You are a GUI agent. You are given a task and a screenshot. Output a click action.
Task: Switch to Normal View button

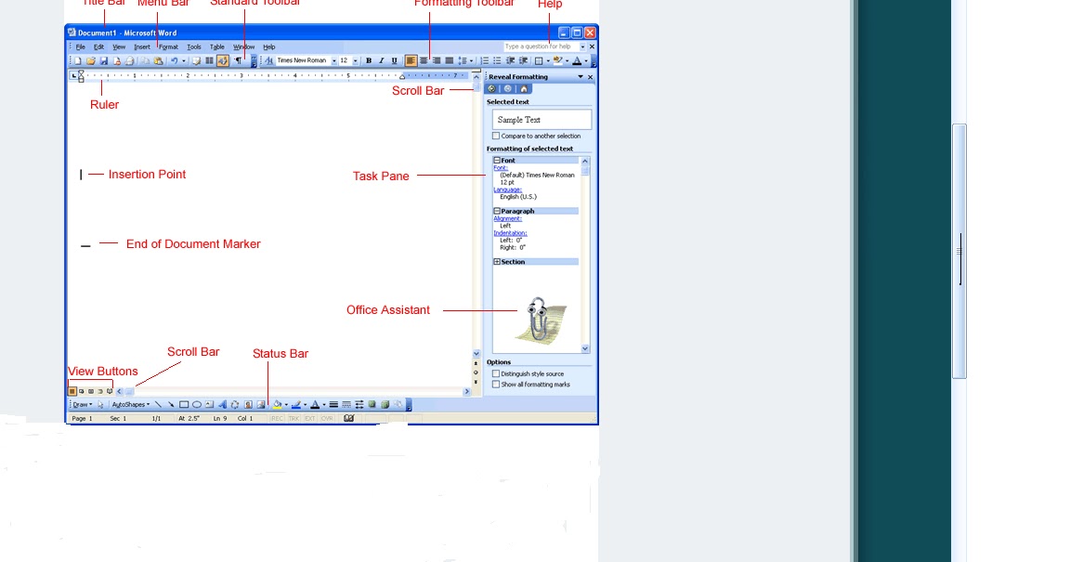point(72,391)
